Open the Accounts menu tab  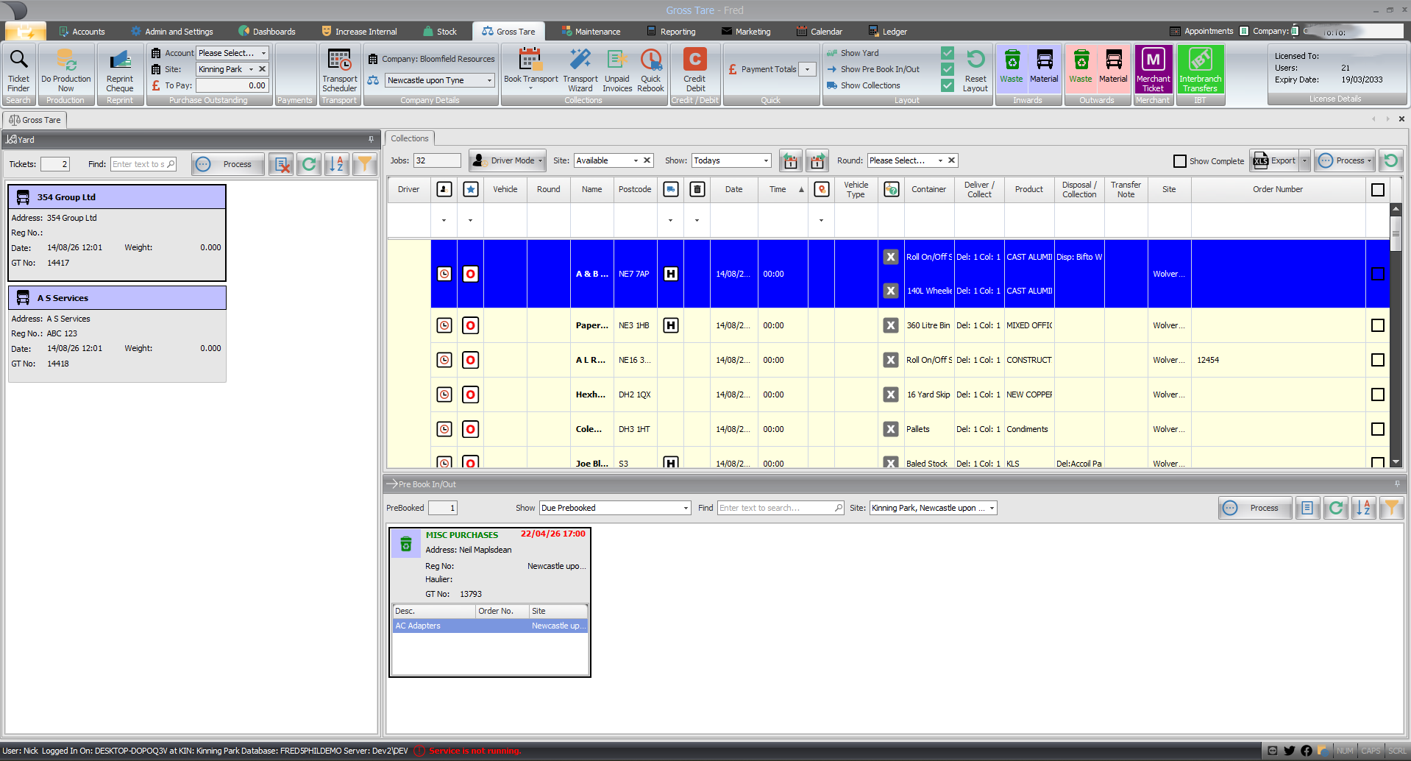pyautogui.click(x=82, y=32)
